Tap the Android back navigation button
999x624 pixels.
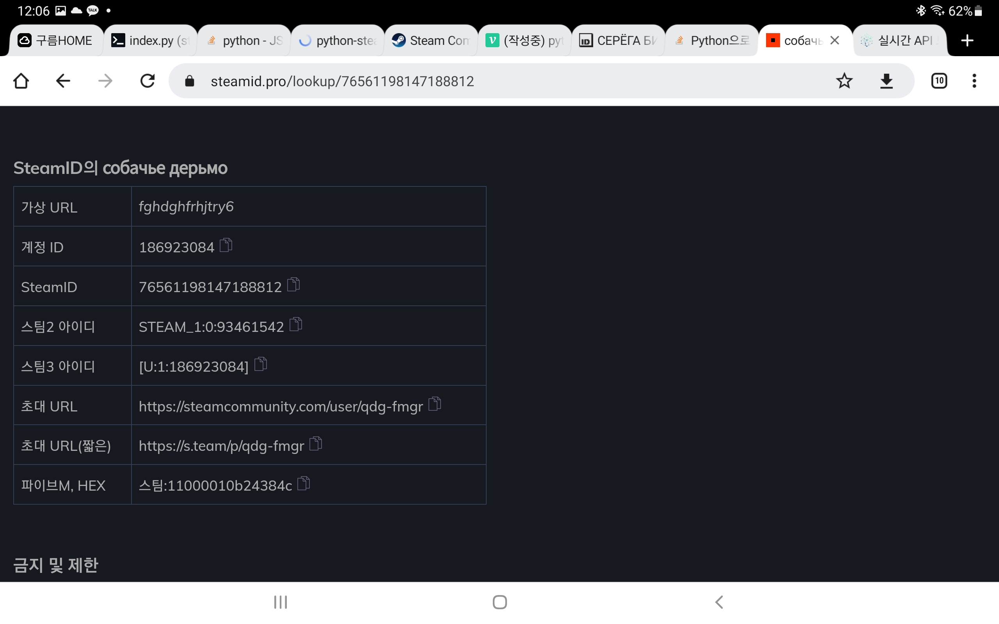(x=719, y=602)
